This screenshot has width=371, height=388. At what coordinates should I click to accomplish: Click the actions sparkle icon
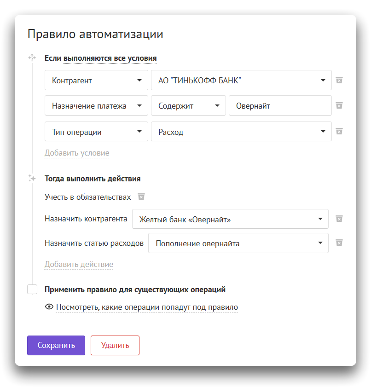click(32, 178)
